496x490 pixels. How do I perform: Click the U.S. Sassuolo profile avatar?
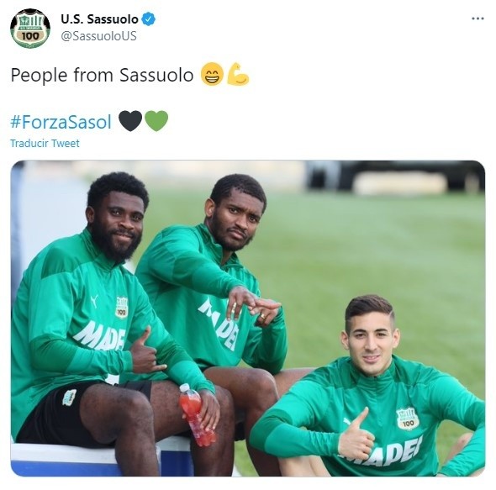pyautogui.click(x=30, y=29)
